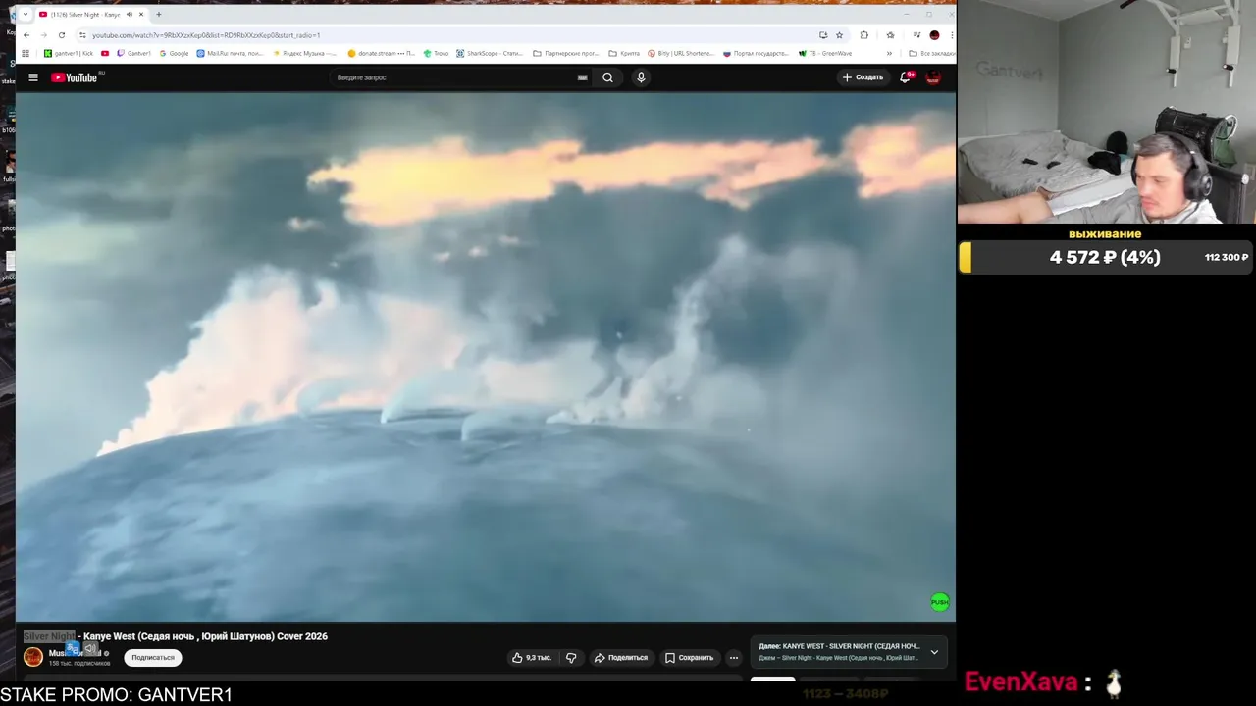View site information icon in address bar
This screenshot has width=1256, height=706.
tap(81, 35)
